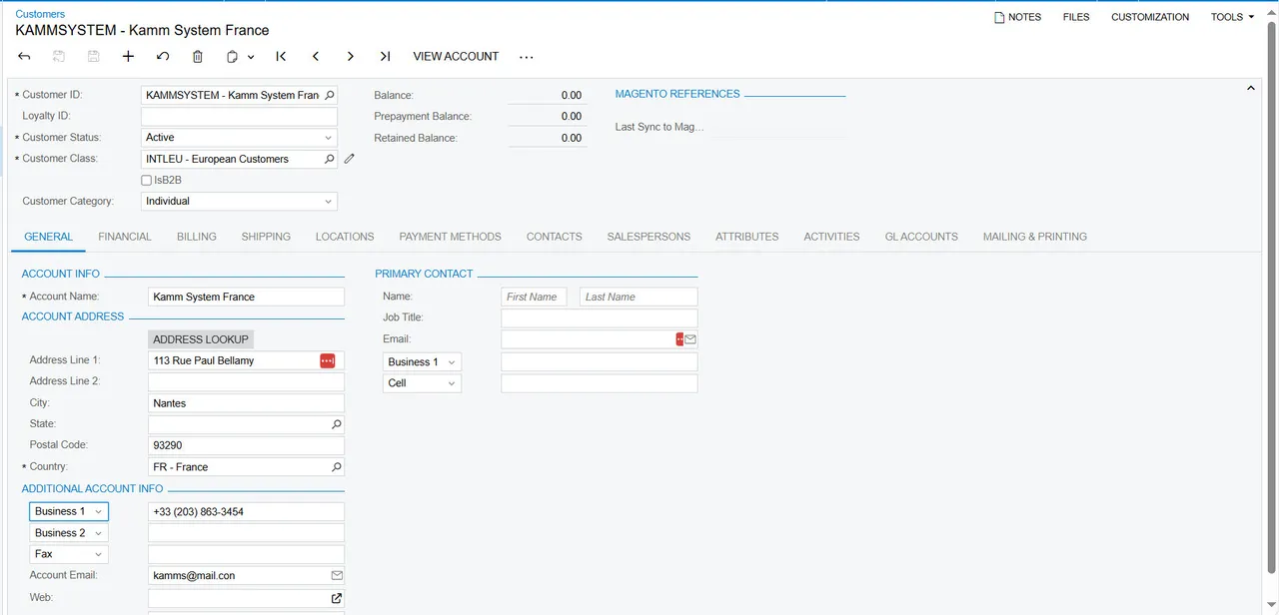Screen dimensions: 1279x615
Task: Click the Loyalty ID input field
Action: tap(239, 117)
